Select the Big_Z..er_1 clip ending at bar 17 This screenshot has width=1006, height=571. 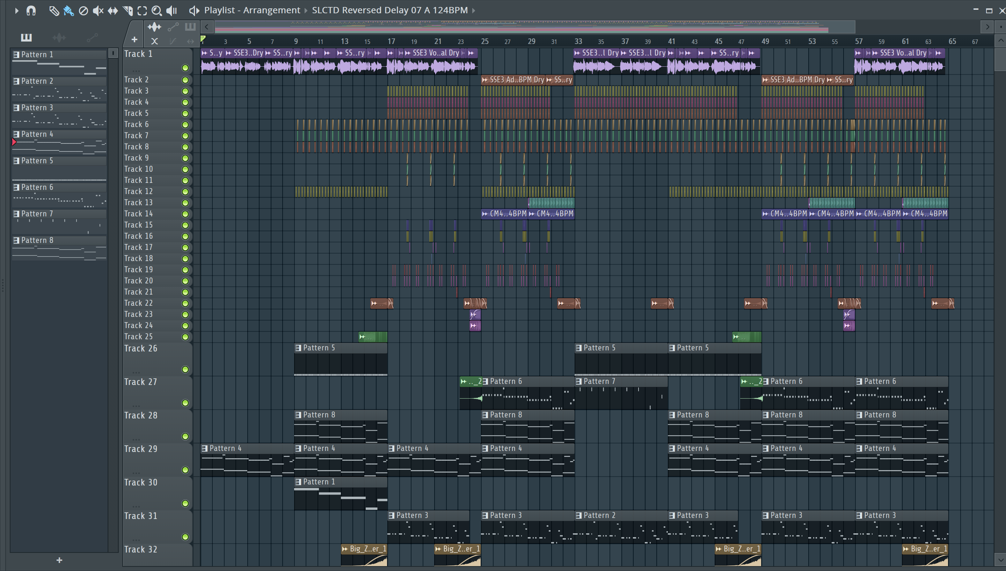[x=364, y=555]
